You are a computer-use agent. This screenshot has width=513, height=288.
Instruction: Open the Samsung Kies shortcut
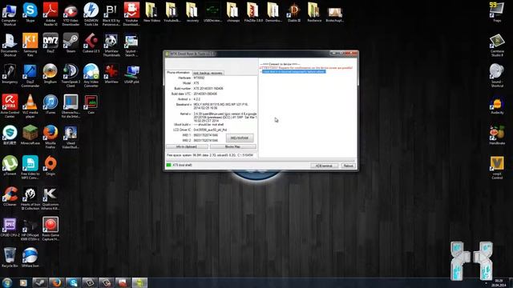click(x=30, y=45)
